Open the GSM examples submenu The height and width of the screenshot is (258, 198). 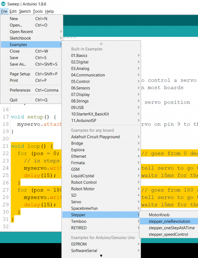click(101, 169)
